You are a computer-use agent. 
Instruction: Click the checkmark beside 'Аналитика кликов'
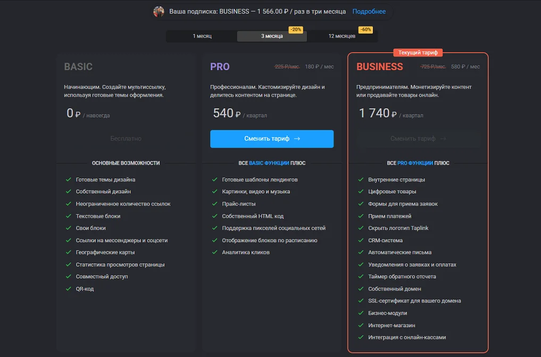[214, 252]
